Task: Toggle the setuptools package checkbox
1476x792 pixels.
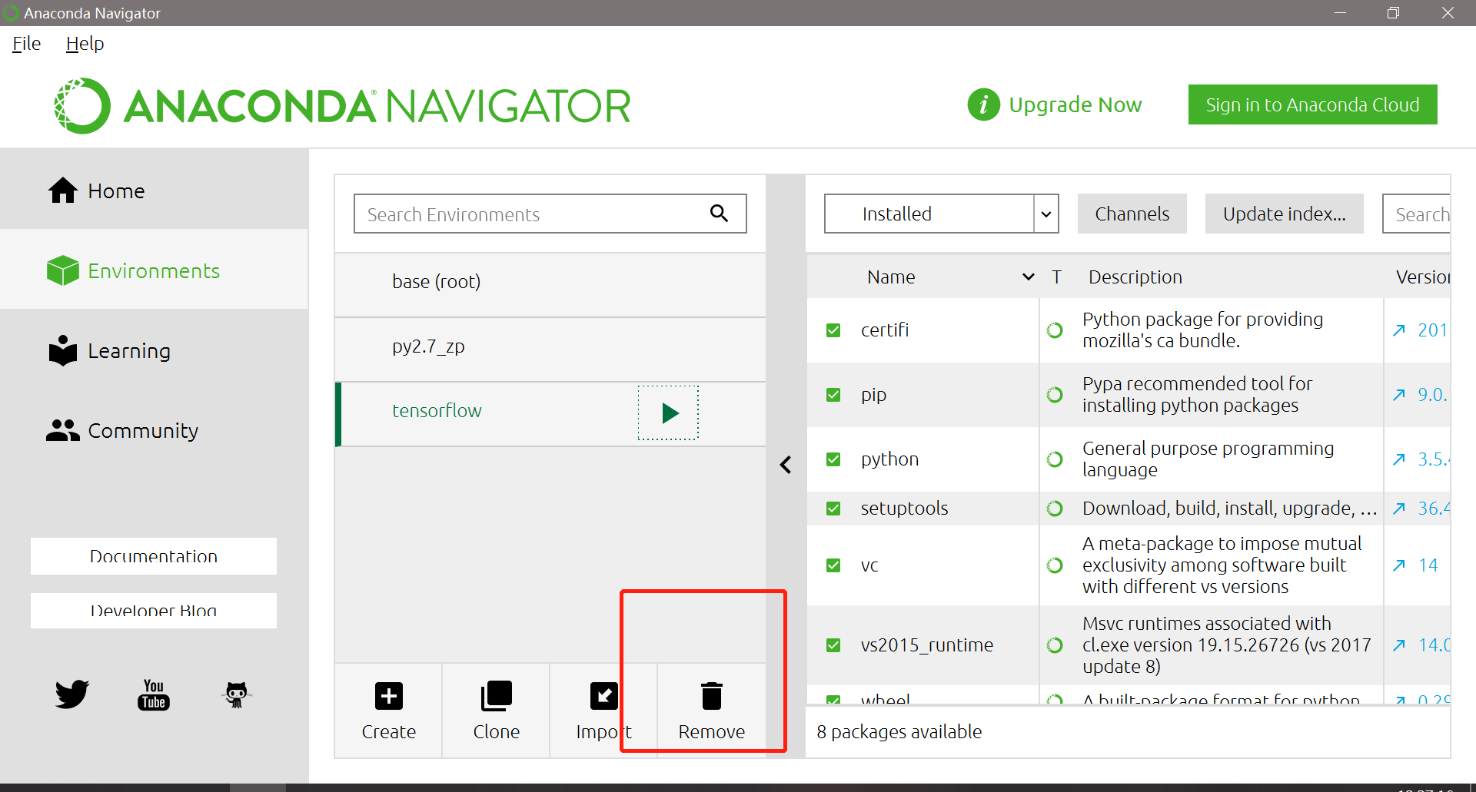Action: point(833,509)
